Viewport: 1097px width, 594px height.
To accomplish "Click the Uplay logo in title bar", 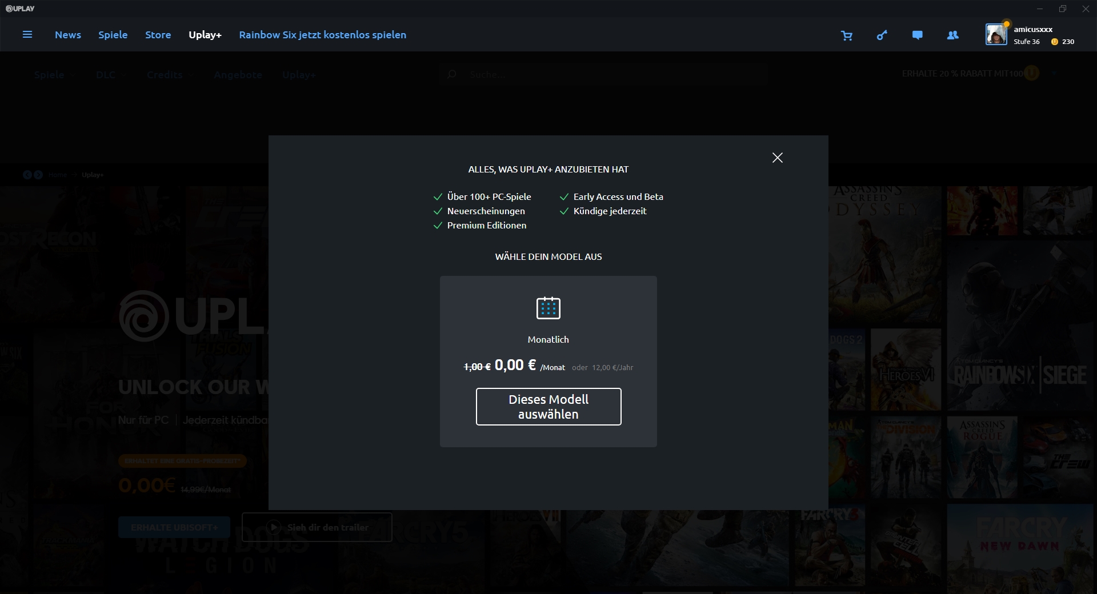I will (20, 9).
